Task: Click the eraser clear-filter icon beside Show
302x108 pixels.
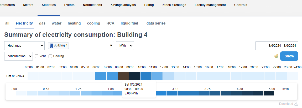Action: pyautogui.click(x=276, y=56)
